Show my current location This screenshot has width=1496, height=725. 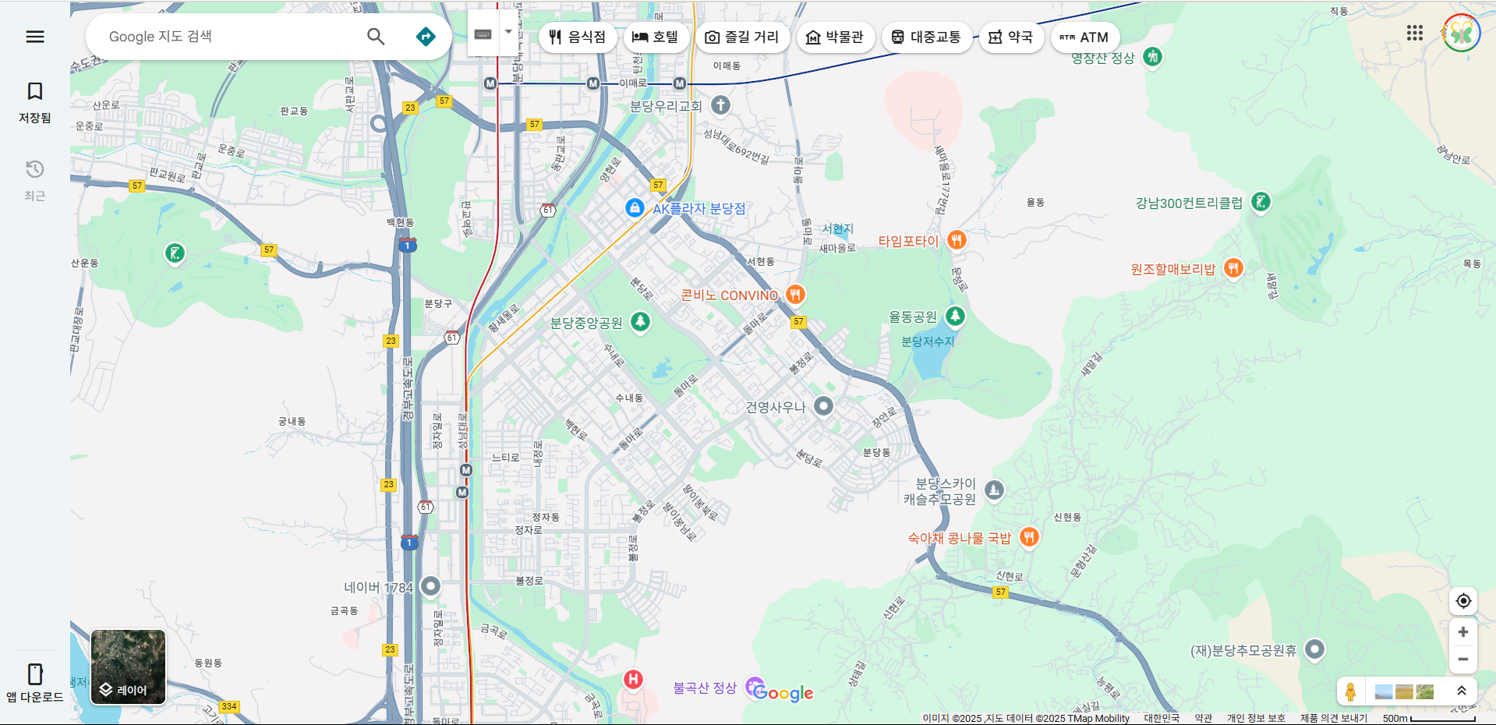(x=1463, y=600)
